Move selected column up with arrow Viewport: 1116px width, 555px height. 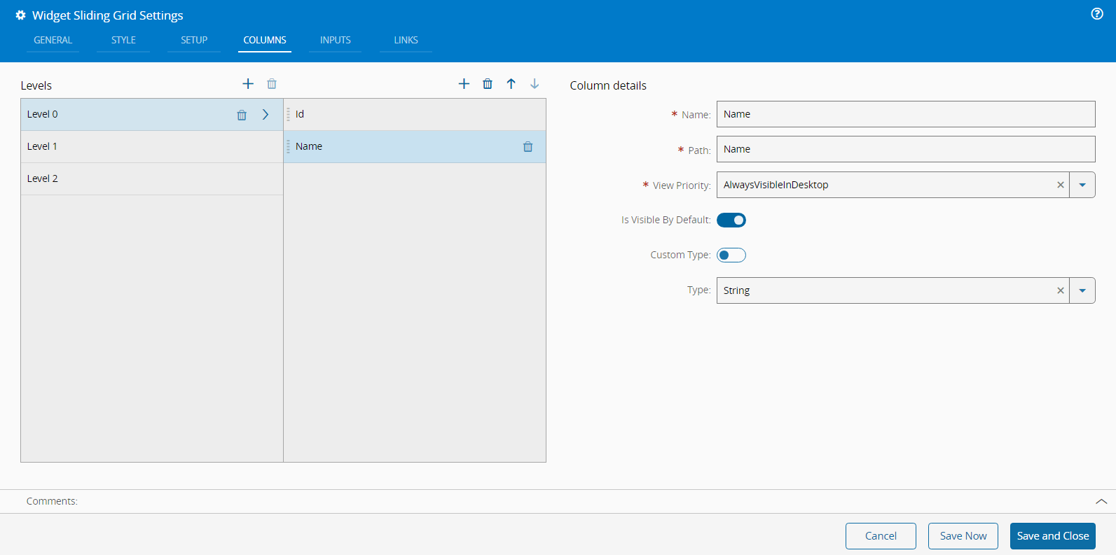click(511, 84)
